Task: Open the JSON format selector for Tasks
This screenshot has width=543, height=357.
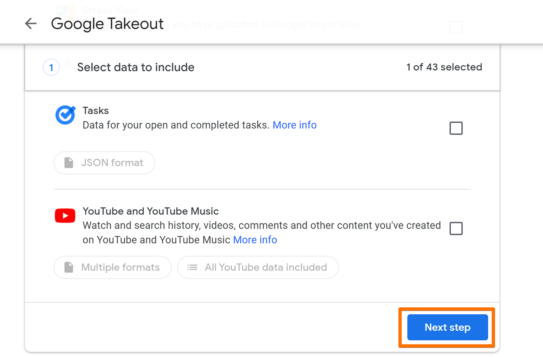Action: [x=104, y=163]
